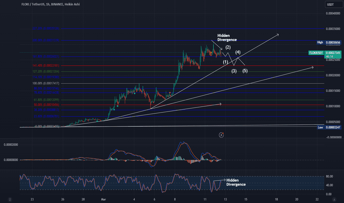Click the 18 date on time axis
The image size is (344, 203).
pos(276,199)
